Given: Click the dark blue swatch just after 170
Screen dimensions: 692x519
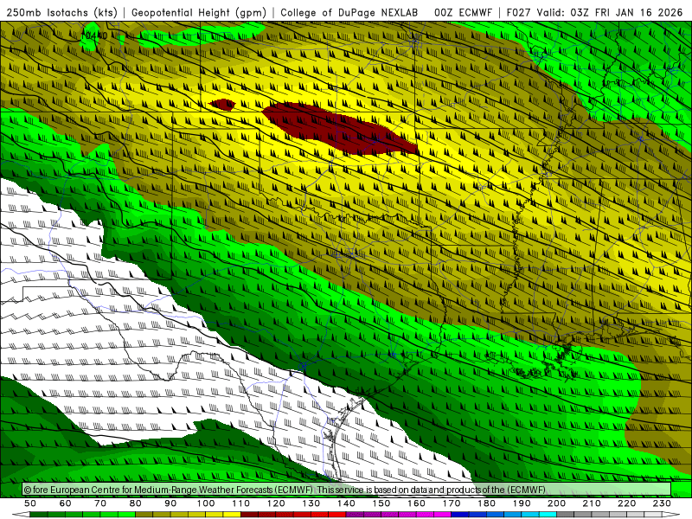Looking at the screenshot, I should click(x=460, y=515).
